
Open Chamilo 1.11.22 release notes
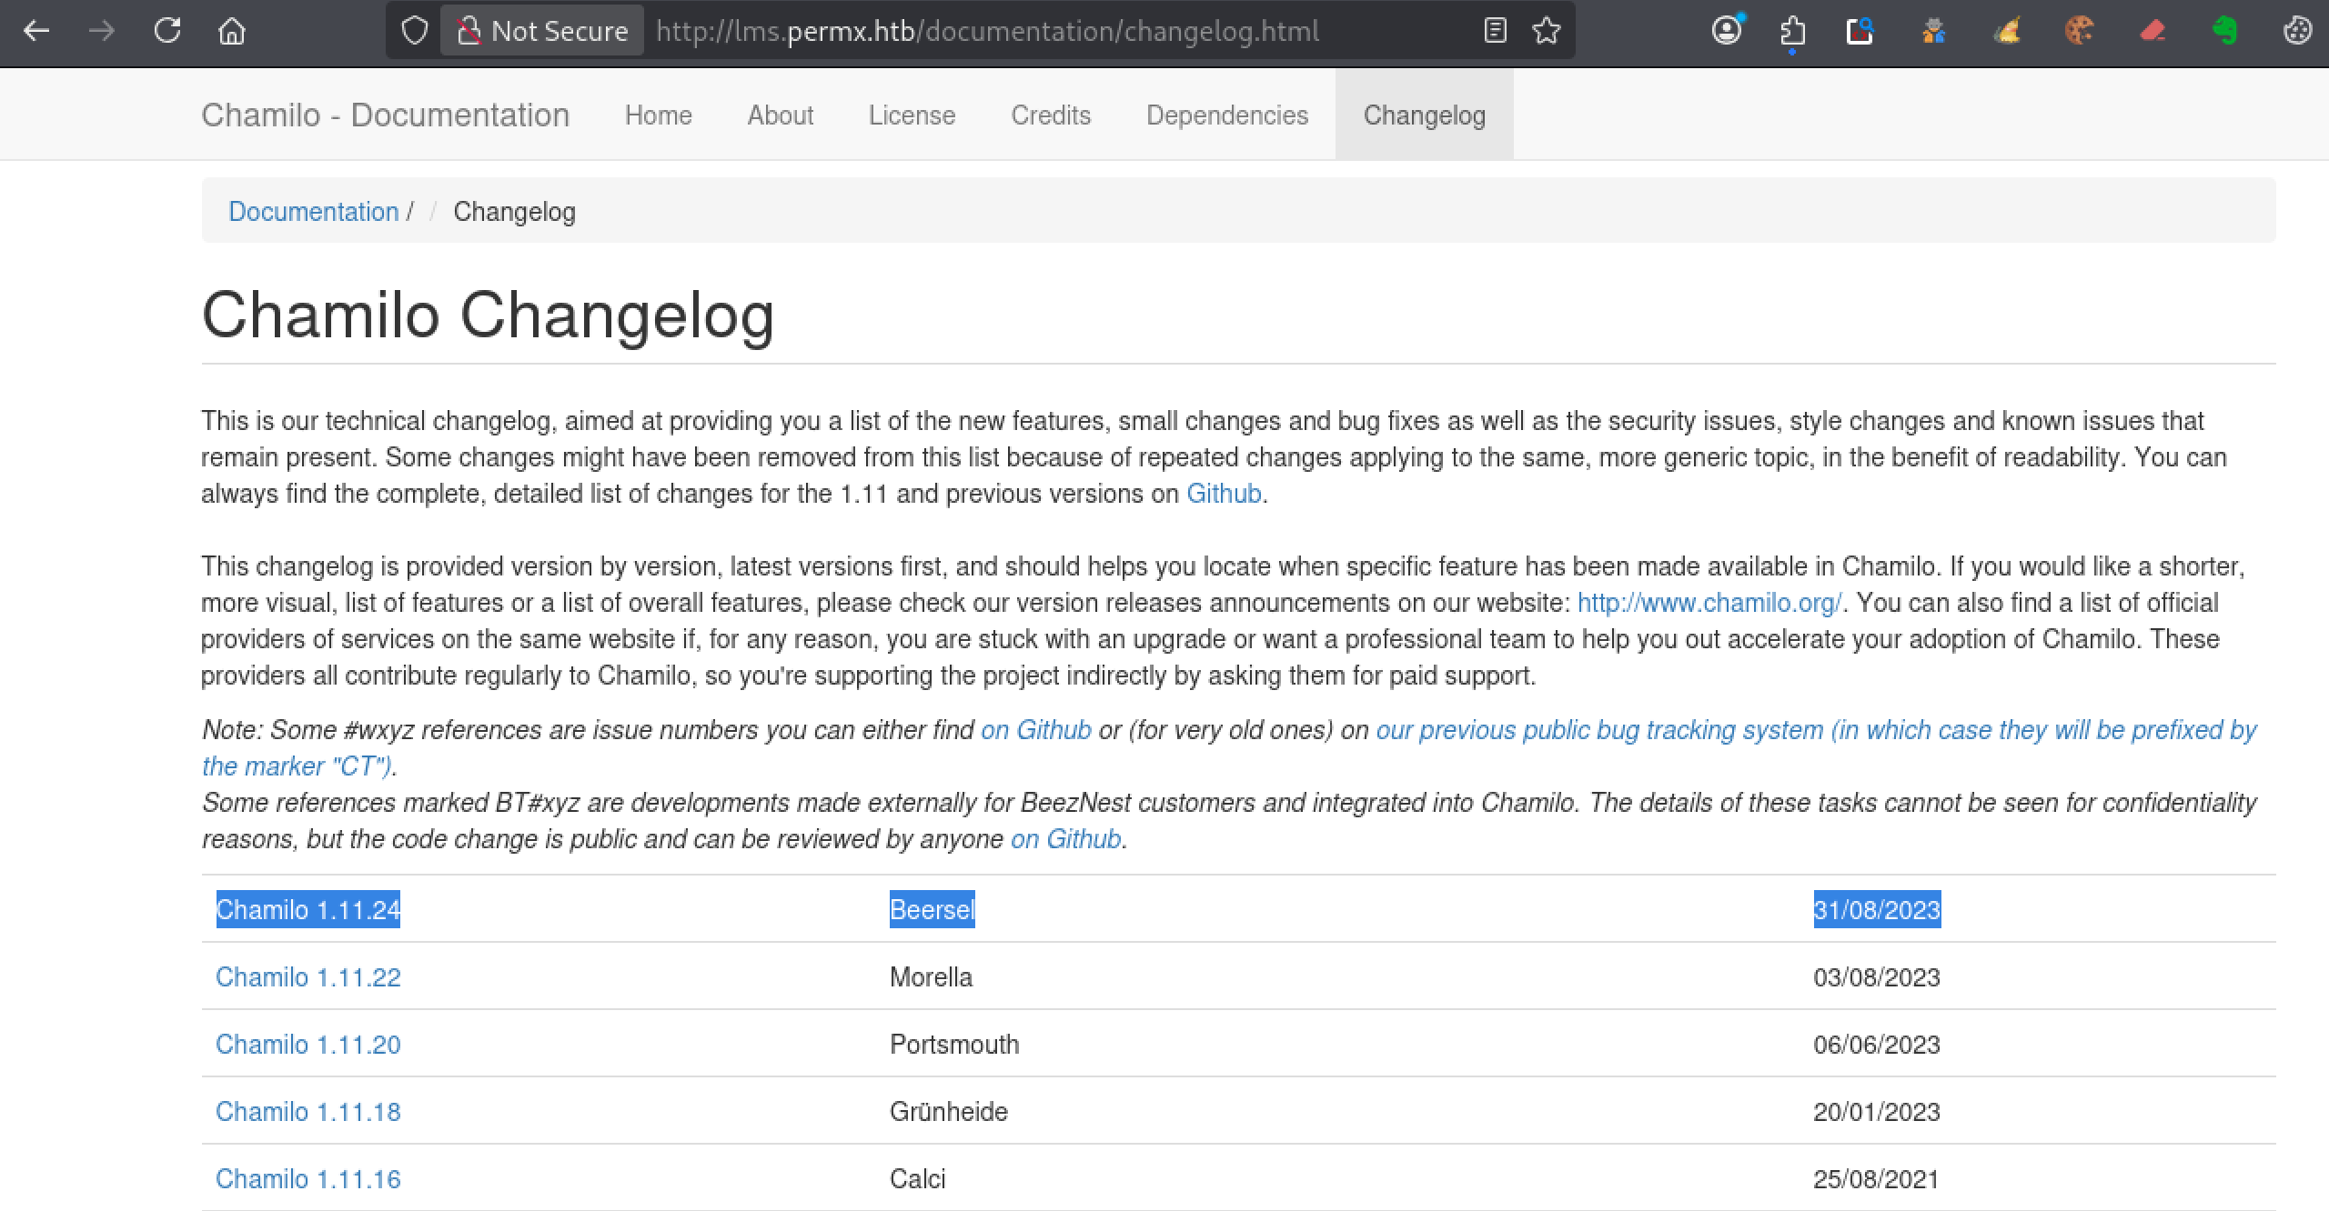pos(308,976)
